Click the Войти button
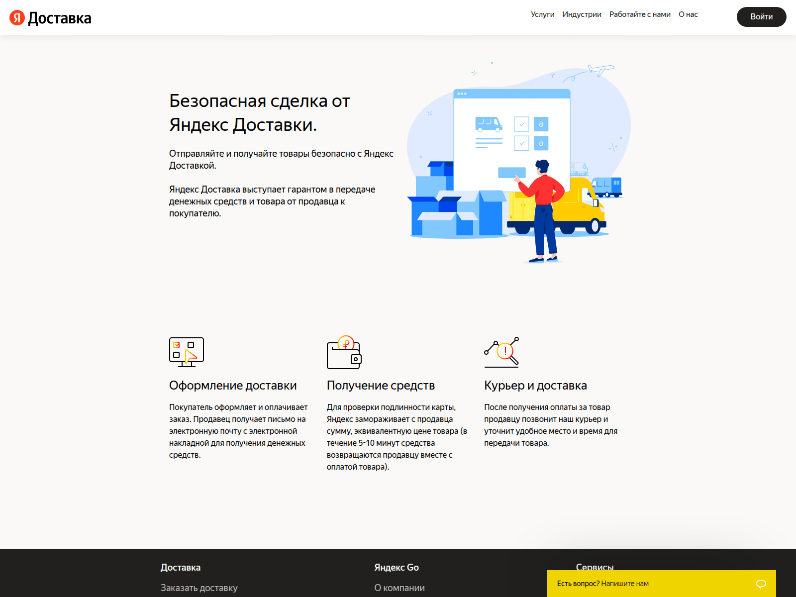The image size is (796, 597). 761,17
